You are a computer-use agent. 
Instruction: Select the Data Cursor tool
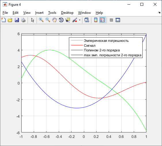coord(68,20)
